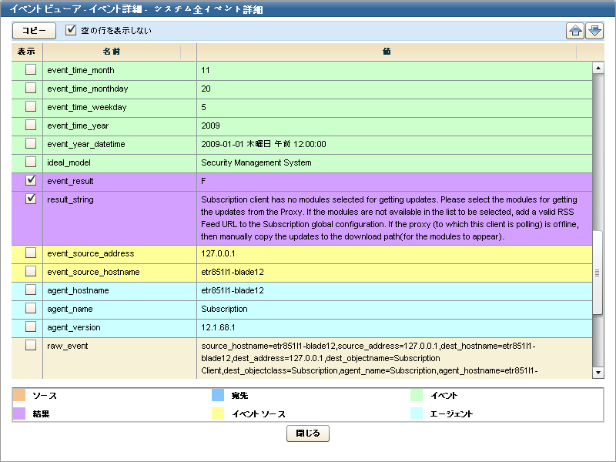The image size is (616, 462).
Task: Click the 値 column header
Action: pyautogui.click(x=387, y=52)
